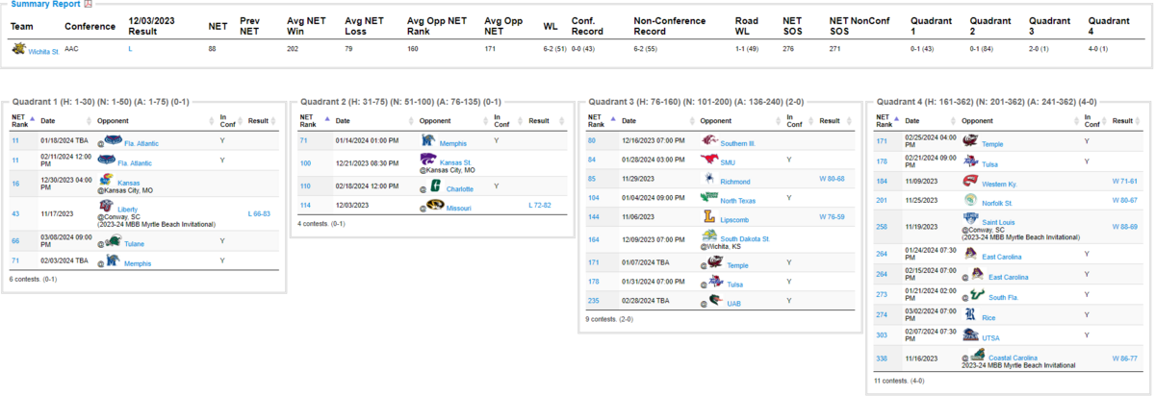This screenshot has width=1155, height=396.
Task: Open the W 80-67 Norfolk St. result
Action: pos(1124,200)
